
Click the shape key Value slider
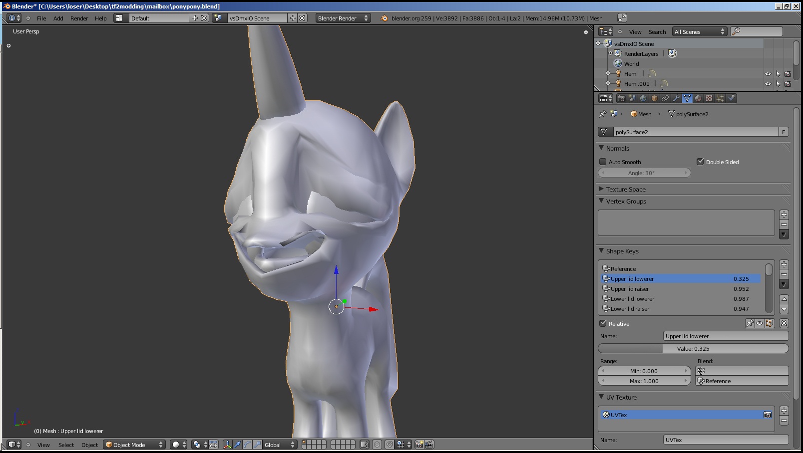[693, 348]
